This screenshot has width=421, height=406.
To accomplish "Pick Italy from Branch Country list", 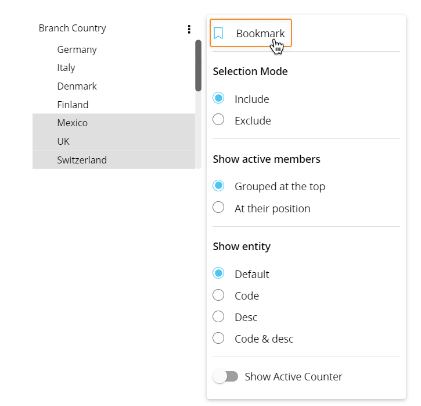I will [66, 68].
